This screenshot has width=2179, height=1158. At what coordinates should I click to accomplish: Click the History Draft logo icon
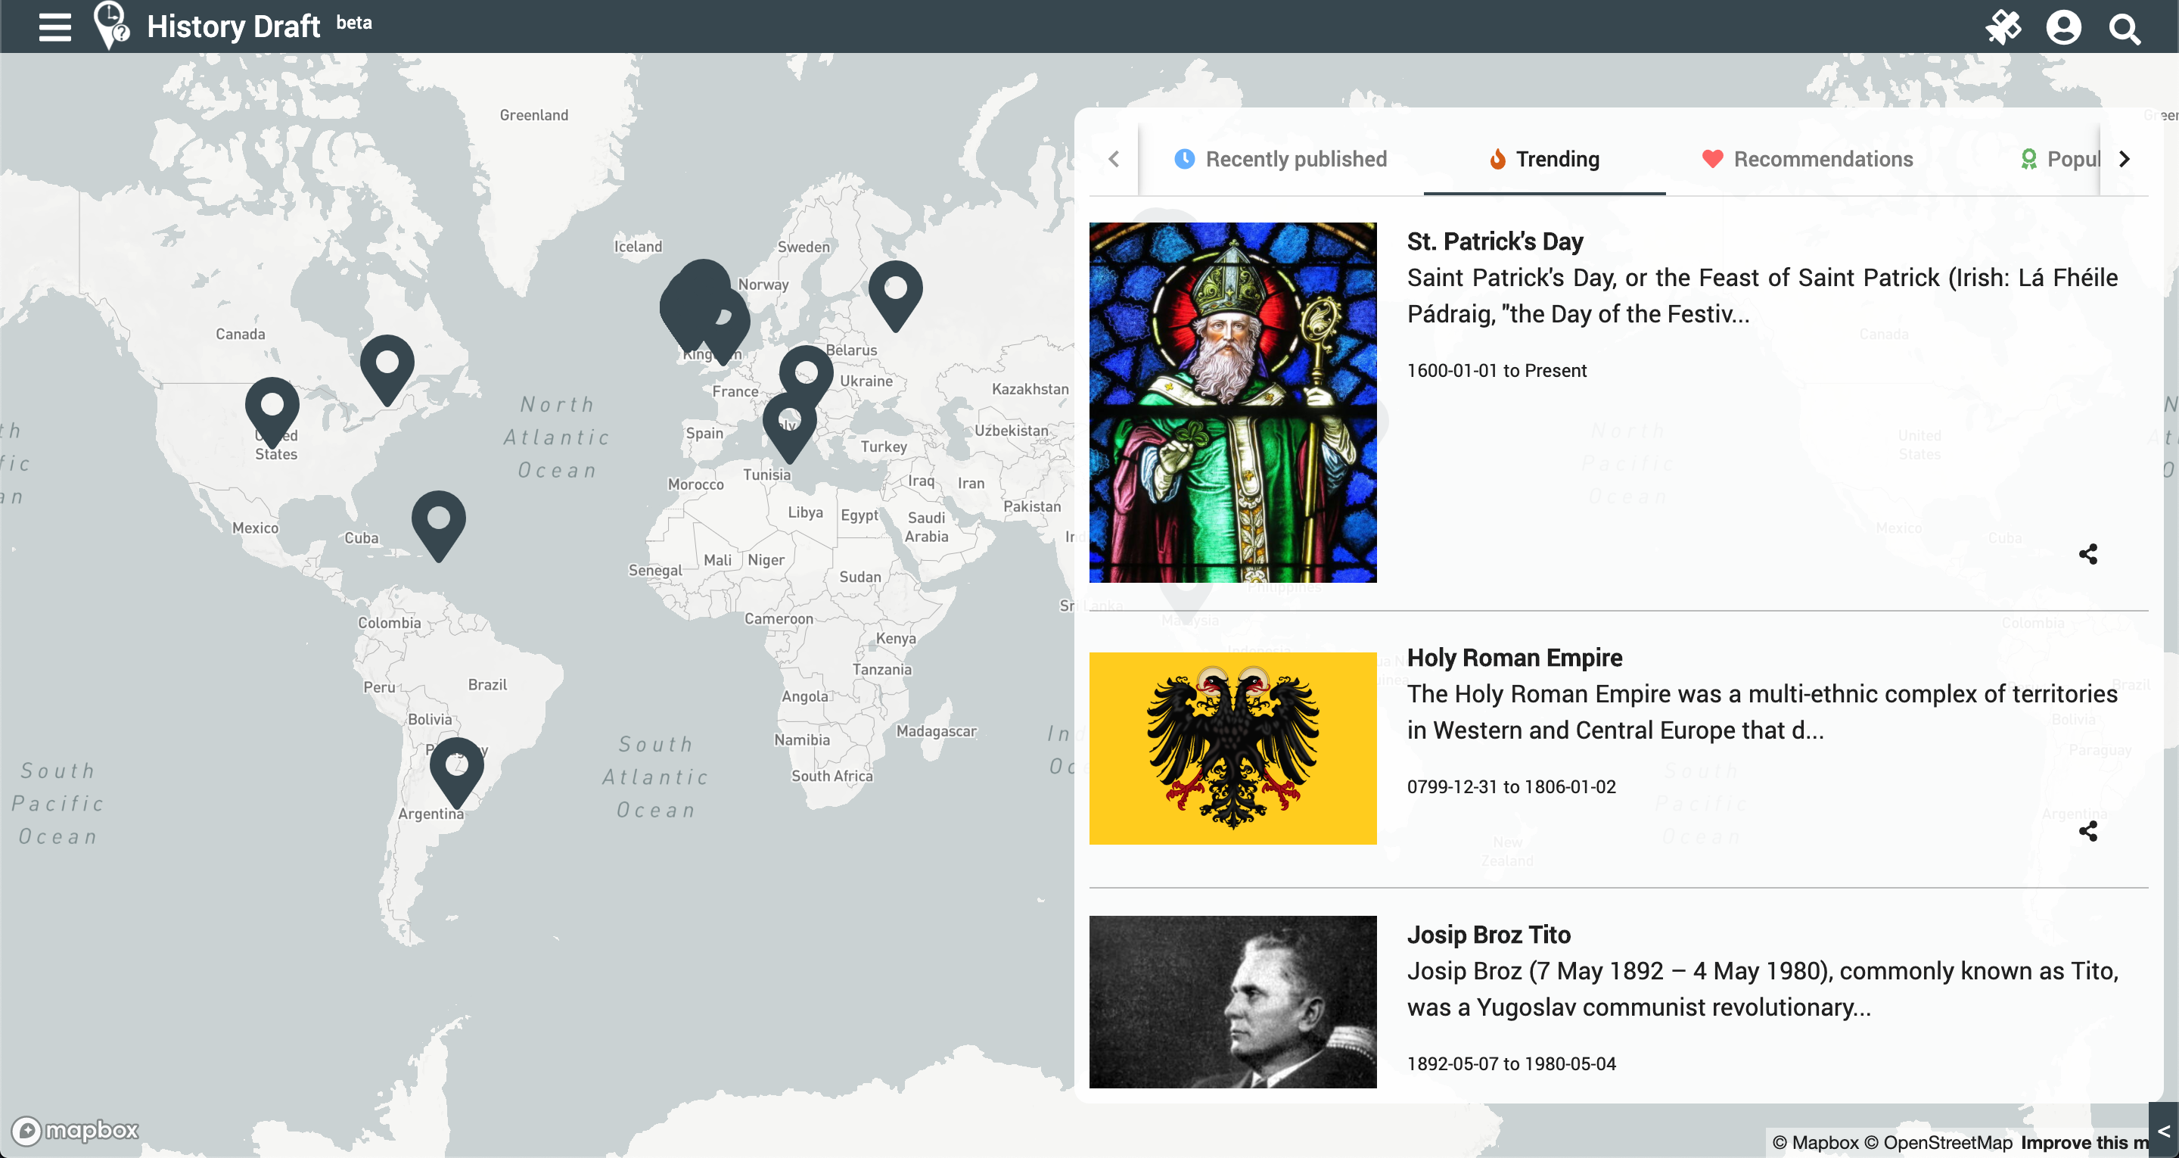[112, 26]
